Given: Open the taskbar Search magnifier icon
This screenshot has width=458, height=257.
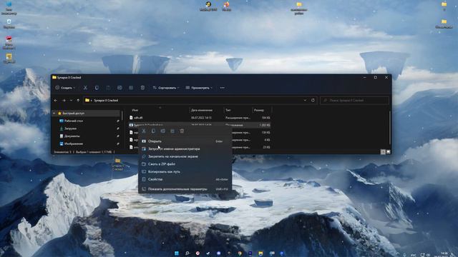Looking at the screenshot, I should click(x=187, y=253).
